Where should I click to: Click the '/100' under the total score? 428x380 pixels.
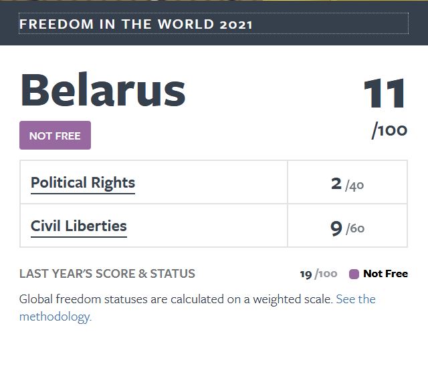click(x=389, y=130)
